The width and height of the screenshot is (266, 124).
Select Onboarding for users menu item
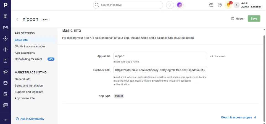(x=28, y=59)
